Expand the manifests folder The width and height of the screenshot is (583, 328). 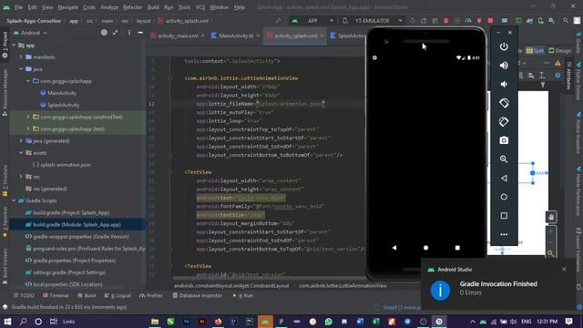[x=21, y=56]
